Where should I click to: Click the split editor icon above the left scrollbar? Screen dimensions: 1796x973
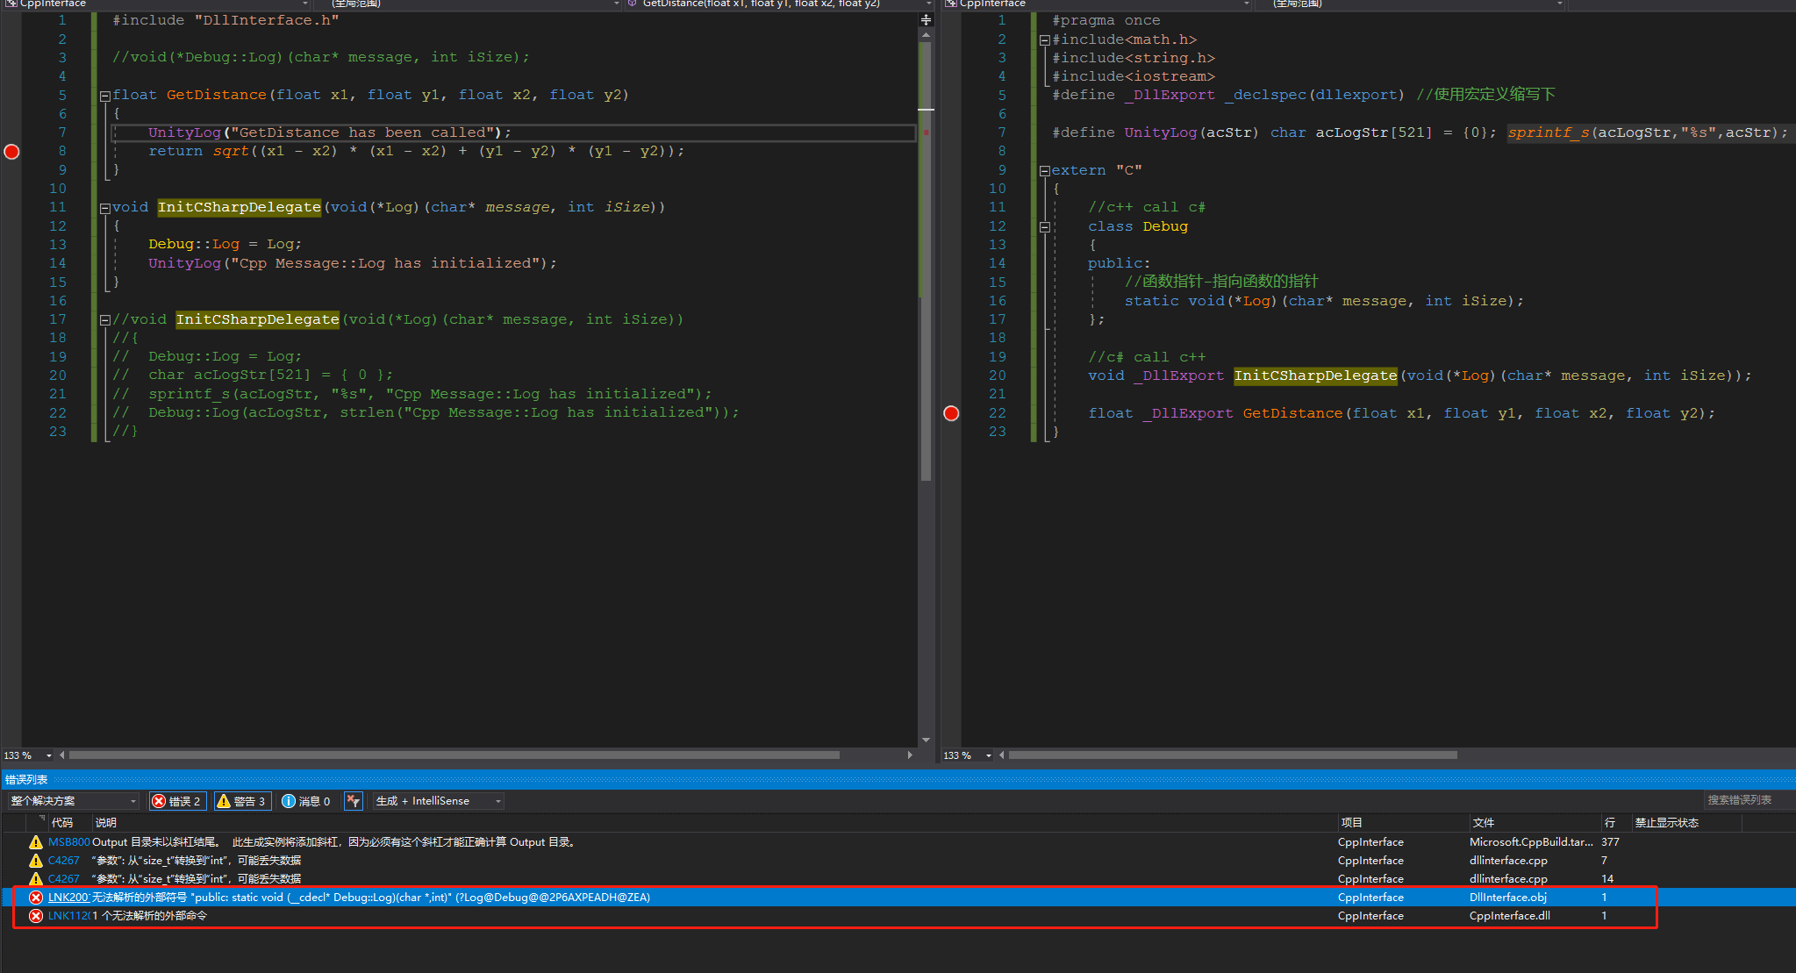pyautogui.click(x=926, y=19)
